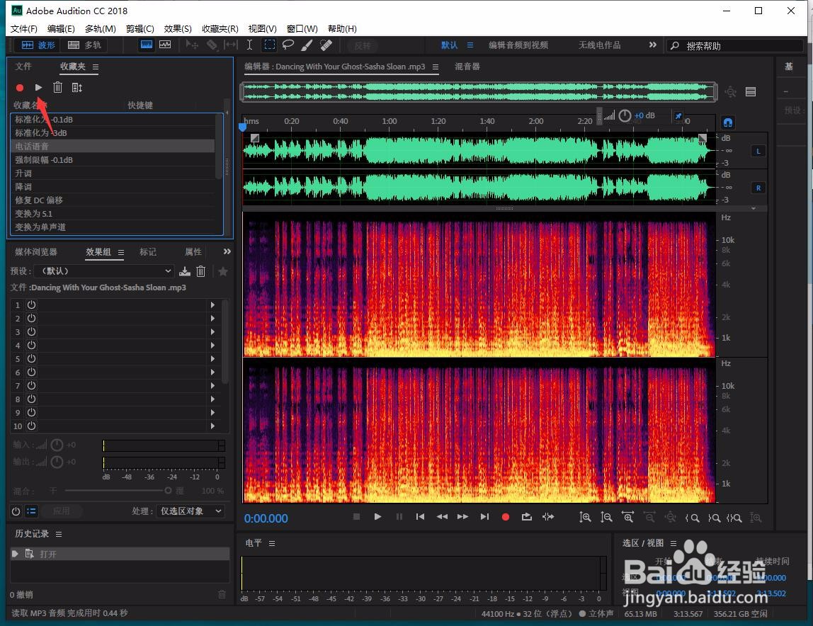The width and height of the screenshot is (813, 626).
Task: Toggle right channel R enable
Action: (758, 188)
